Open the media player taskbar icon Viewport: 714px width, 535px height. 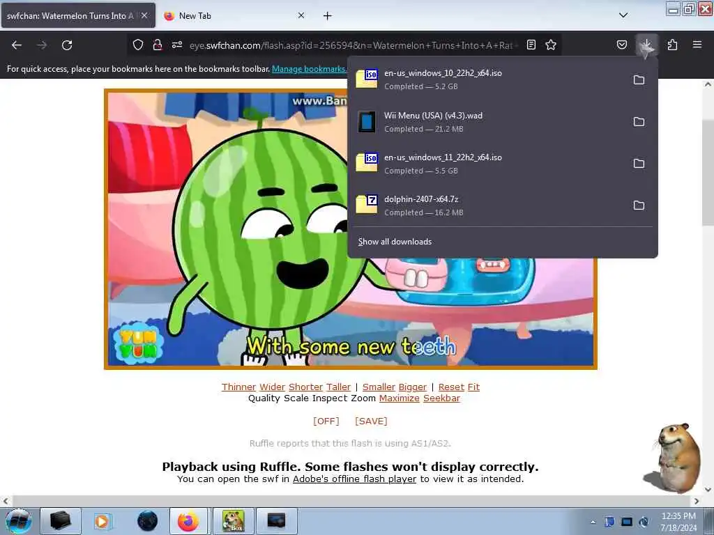coord(102,521)
